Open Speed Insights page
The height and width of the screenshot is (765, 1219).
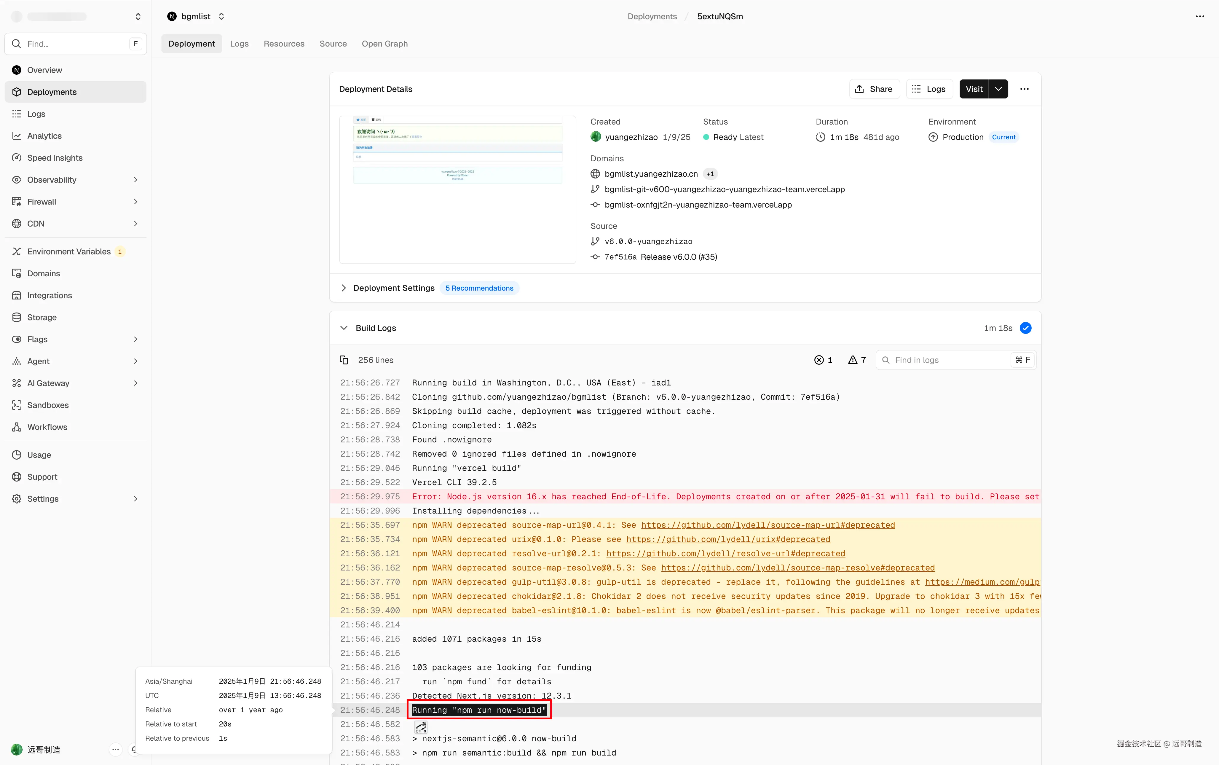pyautogui.click(x=75, y=158)
